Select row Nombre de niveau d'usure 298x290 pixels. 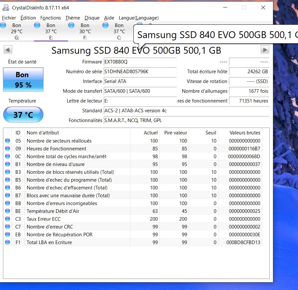133,164
